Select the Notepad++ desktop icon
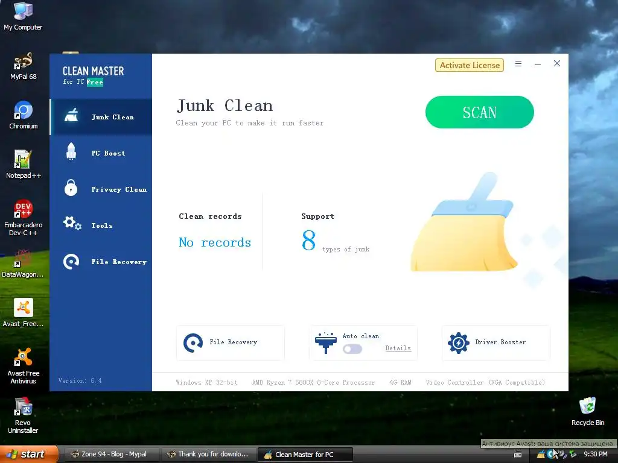This screenshot has height=463, width=618. pos(24,165)
